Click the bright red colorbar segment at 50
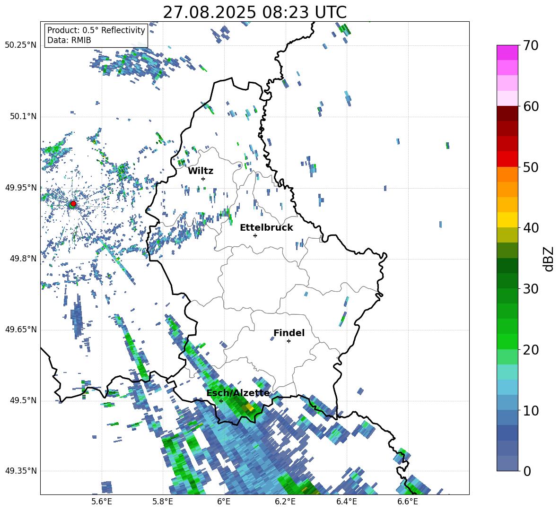560x511 pixels. 507,159
